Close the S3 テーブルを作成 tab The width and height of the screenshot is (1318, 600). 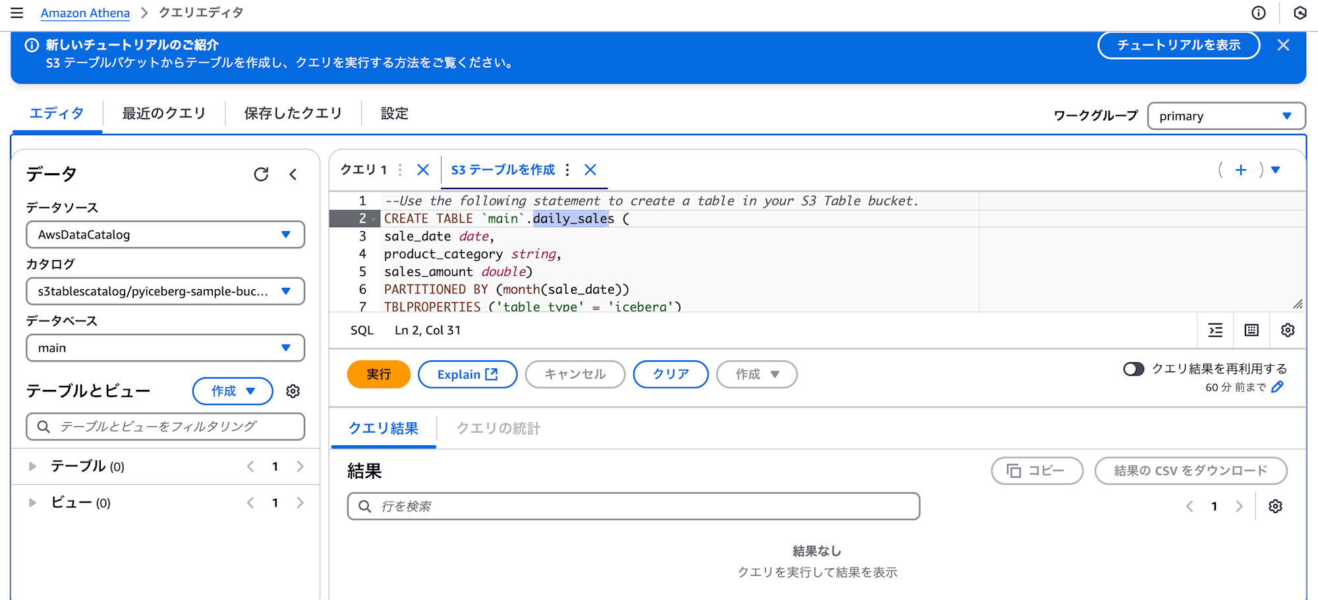pos(590,170)
